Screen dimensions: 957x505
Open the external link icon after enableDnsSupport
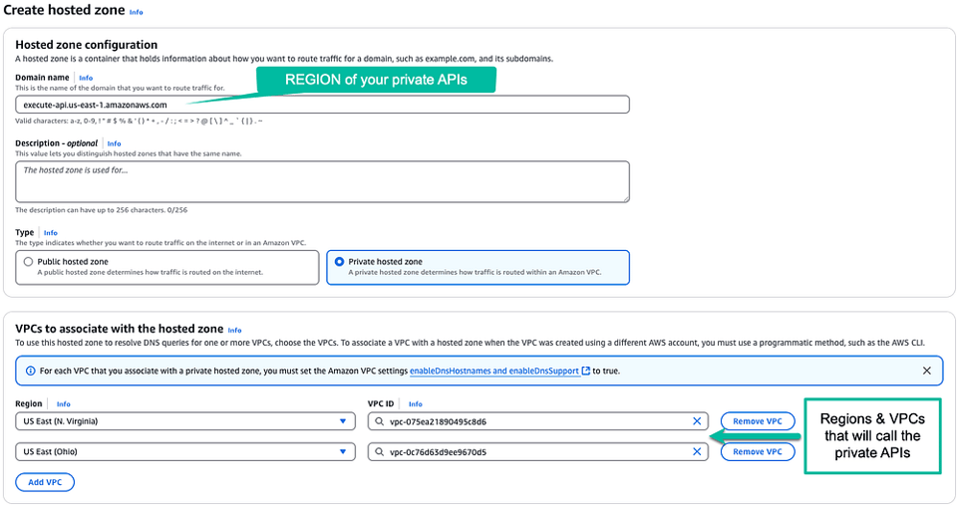[586, 371]
